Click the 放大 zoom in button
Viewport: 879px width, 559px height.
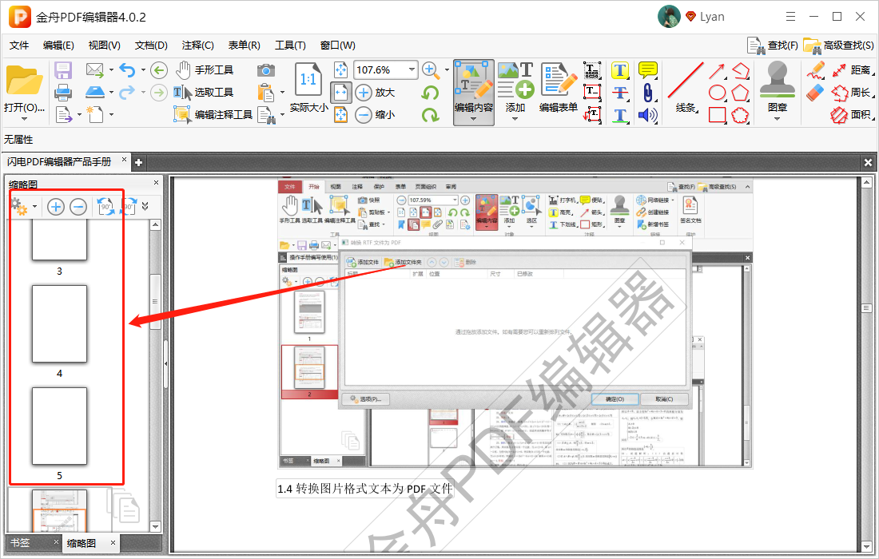(375, 93)
